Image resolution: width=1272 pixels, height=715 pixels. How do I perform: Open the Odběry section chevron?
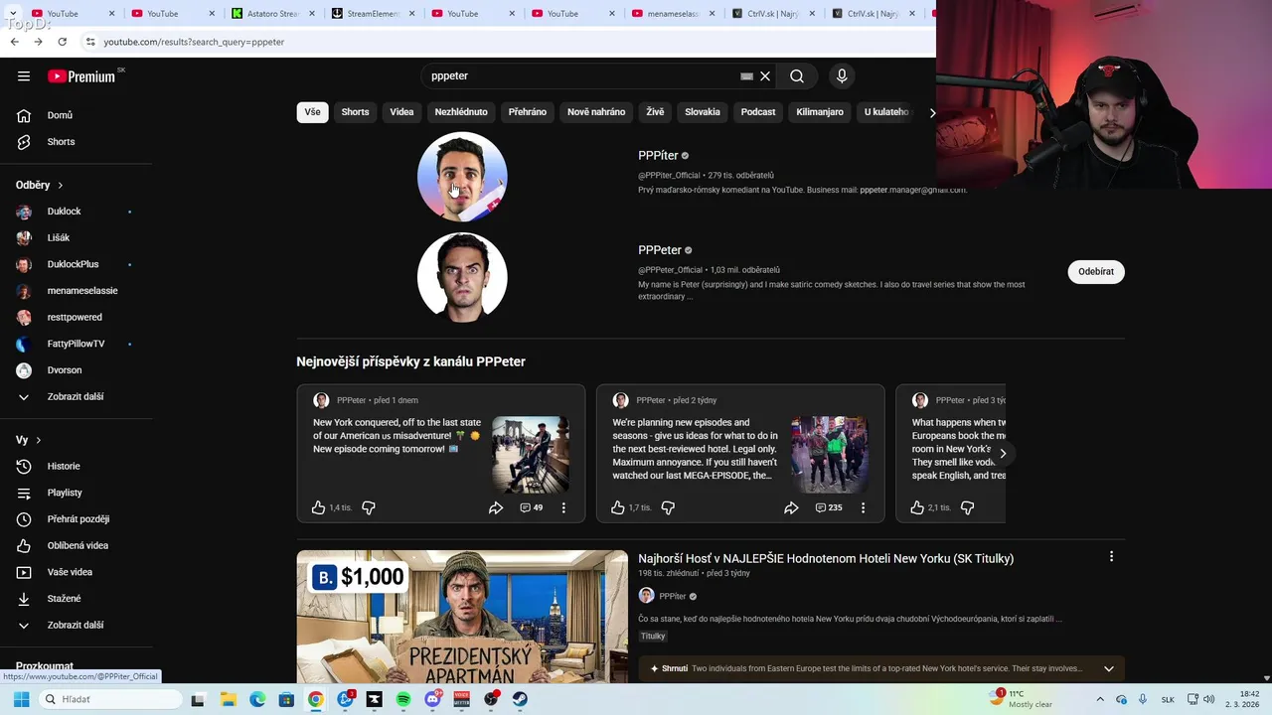tap(60, 185)
